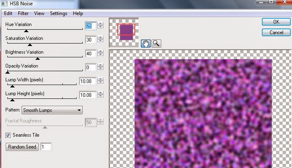
Task: Decrease Lump Width with down arrow
Action: click(x=100, y=82)
